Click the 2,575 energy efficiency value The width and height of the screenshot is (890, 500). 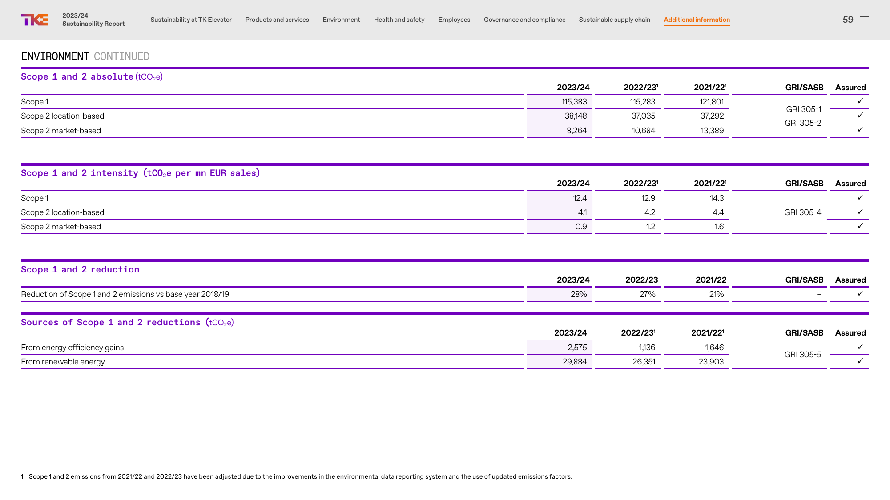(577, 348)
